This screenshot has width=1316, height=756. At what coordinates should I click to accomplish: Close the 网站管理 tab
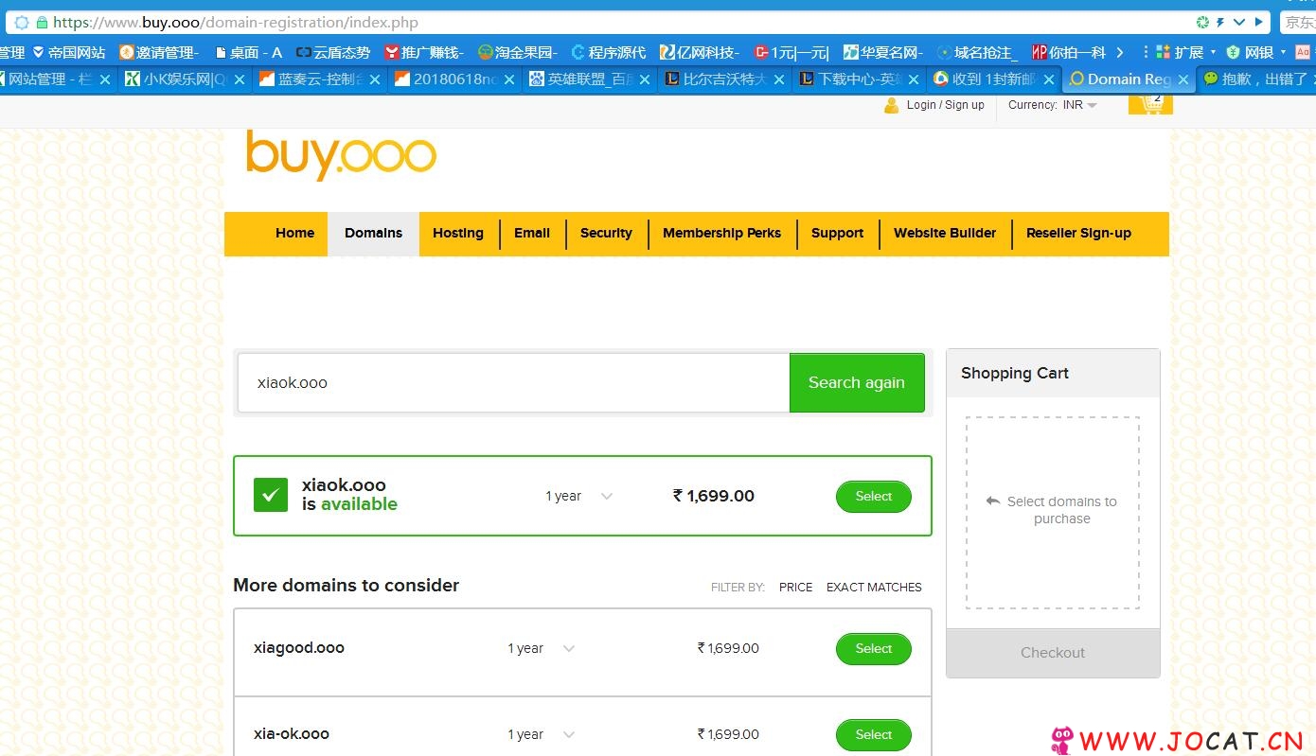(105, 79)
